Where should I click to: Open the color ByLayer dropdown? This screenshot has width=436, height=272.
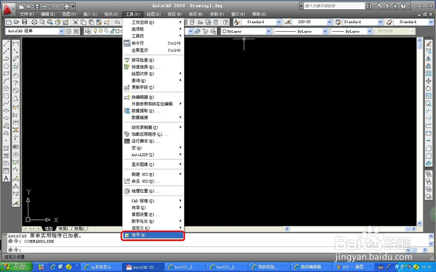tap(268, 31)
